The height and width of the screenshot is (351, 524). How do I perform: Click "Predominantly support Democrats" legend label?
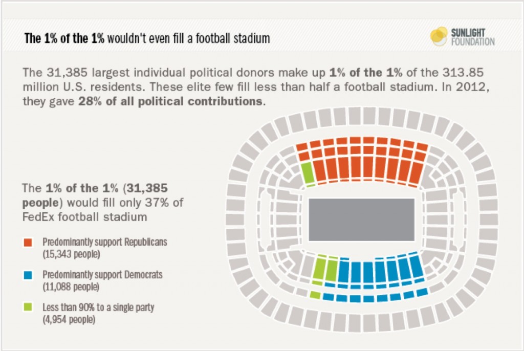(x=102, y=275)
